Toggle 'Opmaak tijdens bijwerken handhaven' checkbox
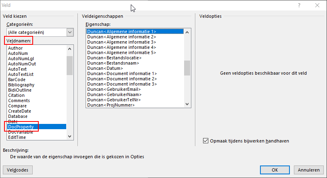 click(206, 141)
